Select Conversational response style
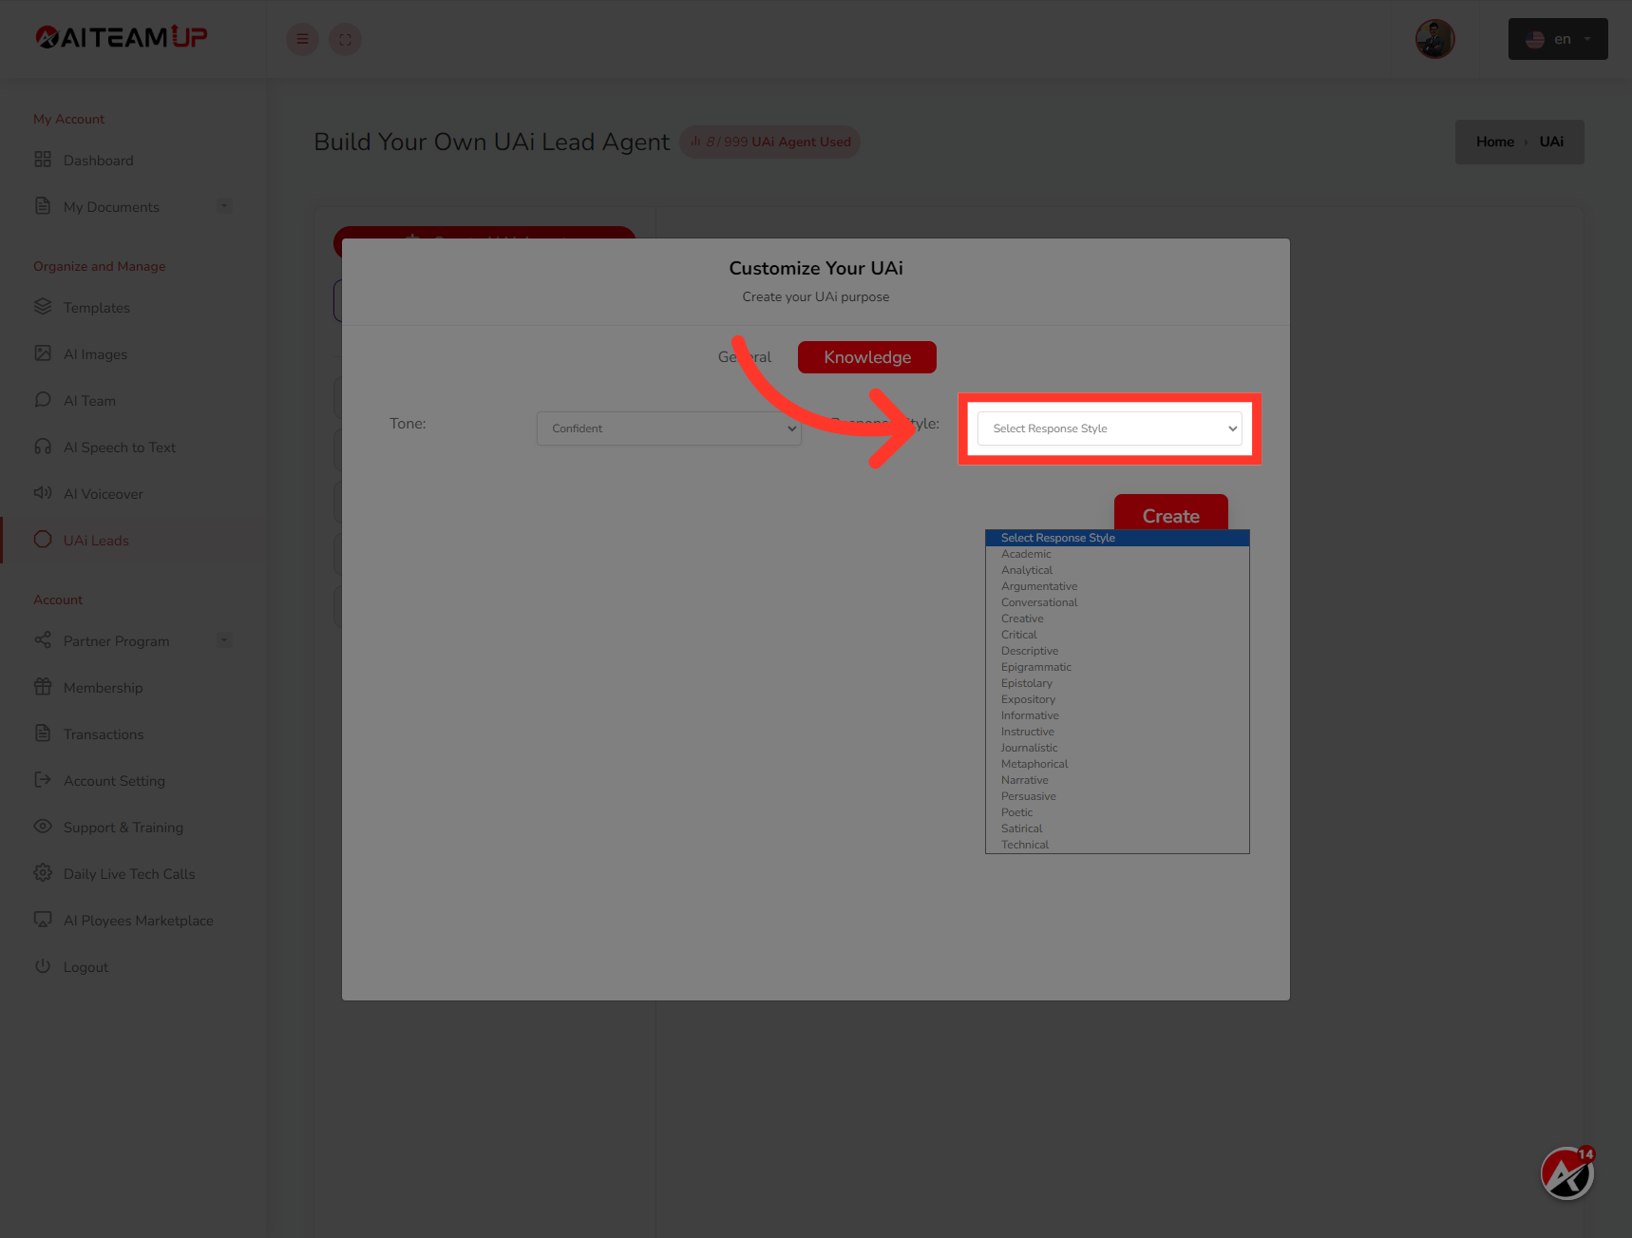 (1117, 602)
